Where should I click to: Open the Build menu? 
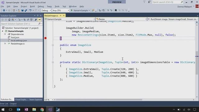coord(32,6)
